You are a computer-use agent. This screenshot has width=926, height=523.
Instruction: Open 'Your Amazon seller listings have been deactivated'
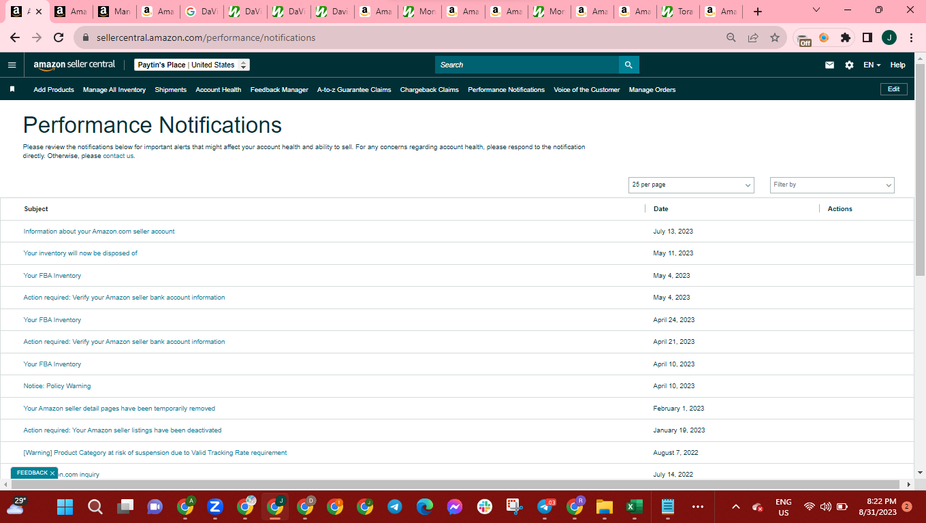[x=123, y=430]
